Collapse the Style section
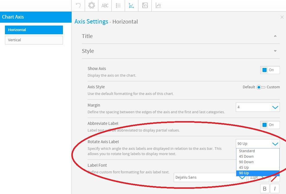The width and height of the screenshot is (286, 194). click(181, 51)
